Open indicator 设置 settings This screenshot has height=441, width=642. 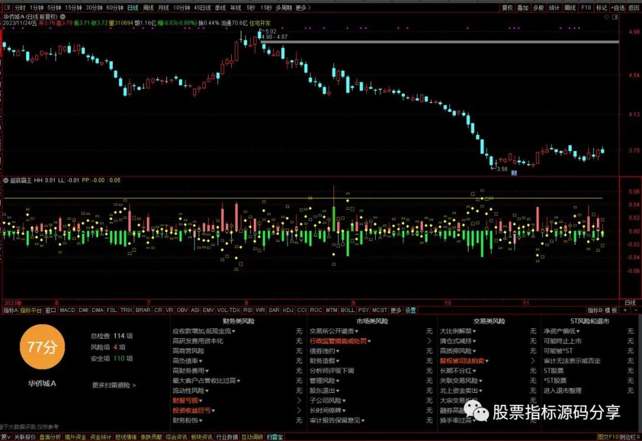coord(410,310)
